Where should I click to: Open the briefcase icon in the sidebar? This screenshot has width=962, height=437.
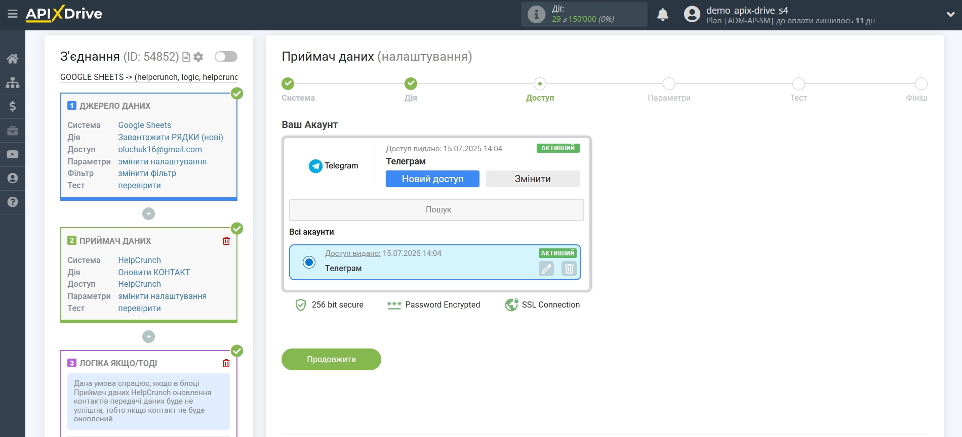[x=13, y=130]
